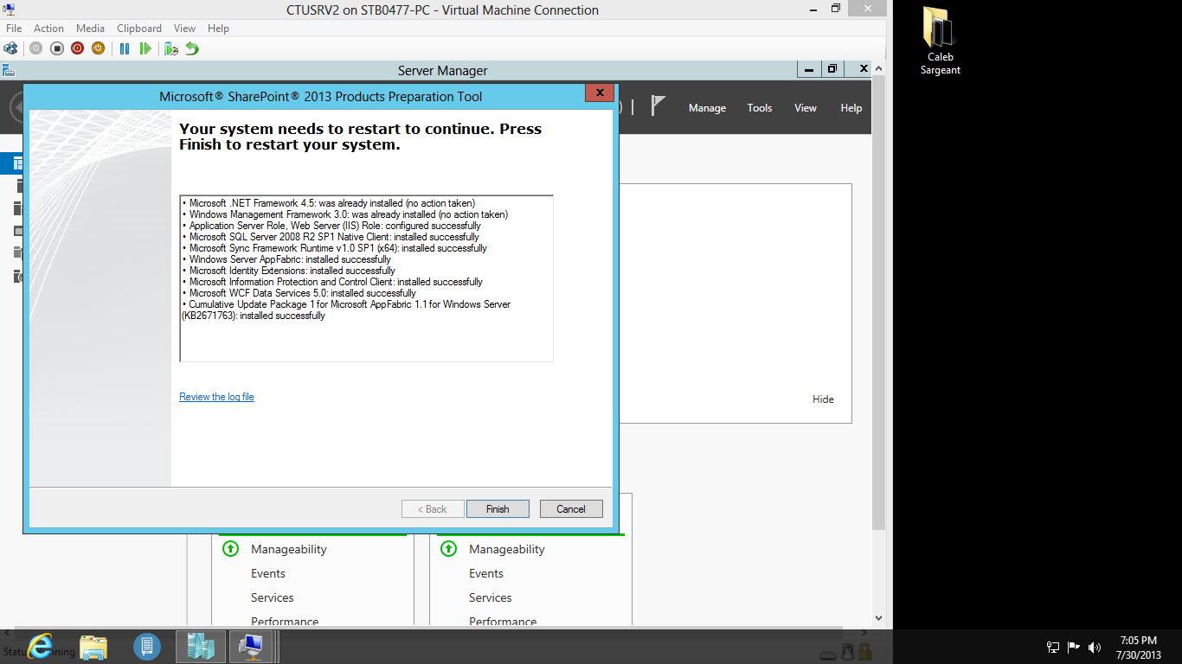Click the VM Connection title bar icon
The image size is (1182, 664).
tap(8, 10)
